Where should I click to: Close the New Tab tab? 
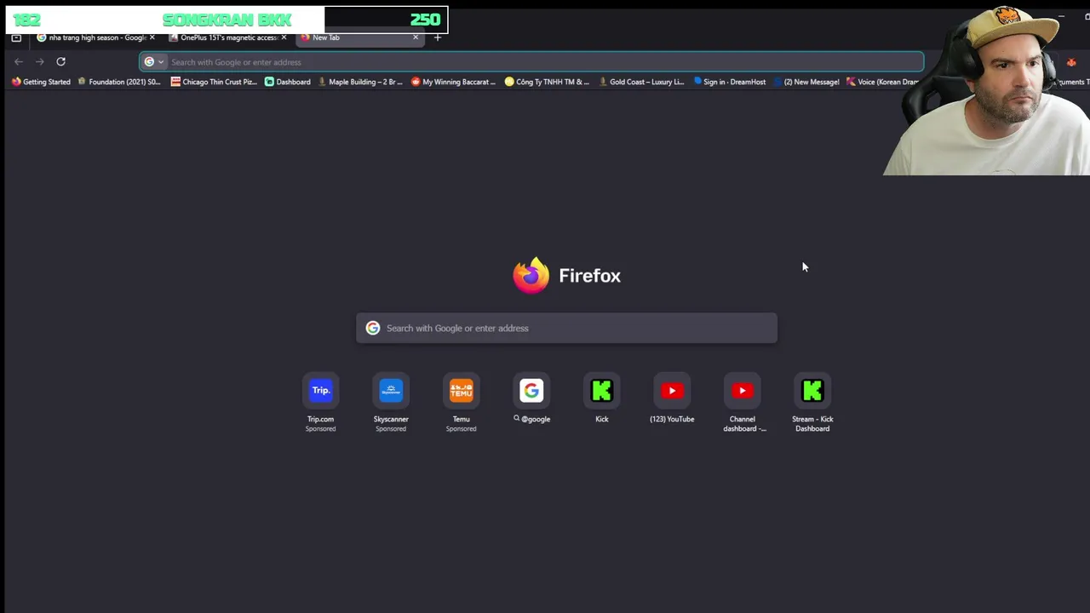(416, 37)
